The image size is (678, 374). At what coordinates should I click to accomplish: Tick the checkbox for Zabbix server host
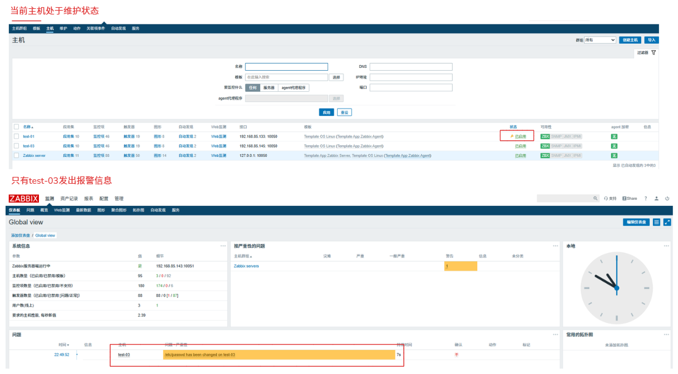[16, 155]
